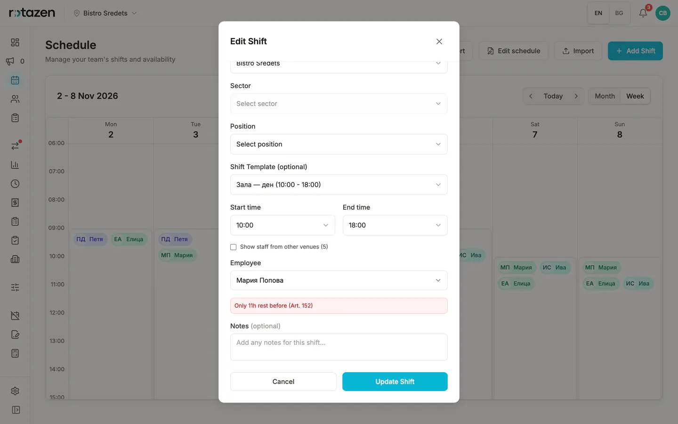This screenshot has width=678, height=424.
Task: Open the Select sector dropdown
Action: [x=339, y=104]
